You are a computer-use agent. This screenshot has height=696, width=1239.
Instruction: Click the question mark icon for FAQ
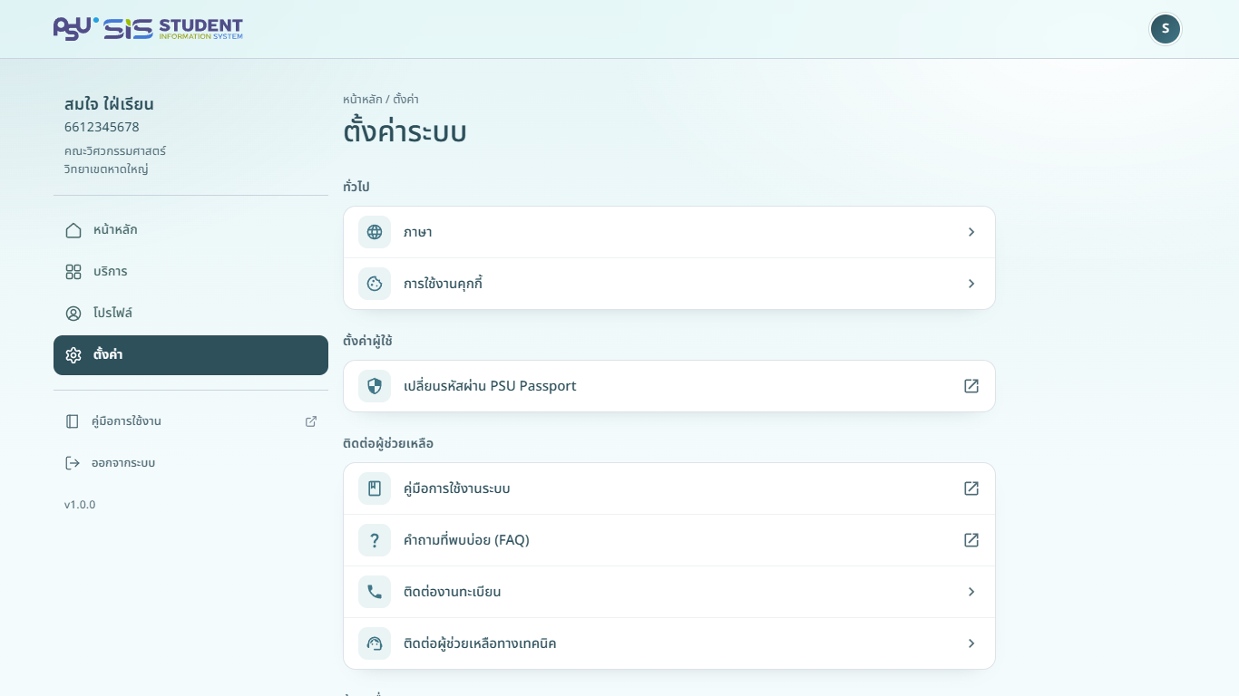click(x=375, y=540)
